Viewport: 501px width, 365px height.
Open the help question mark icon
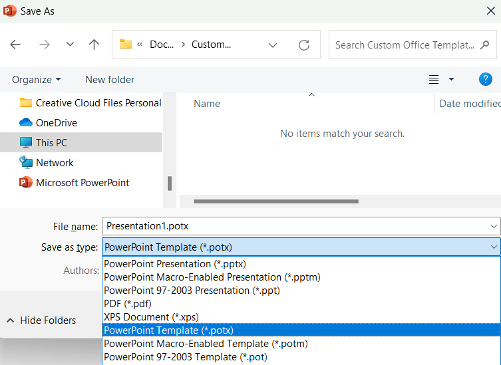pyautogui.click(x=485, y=79)
